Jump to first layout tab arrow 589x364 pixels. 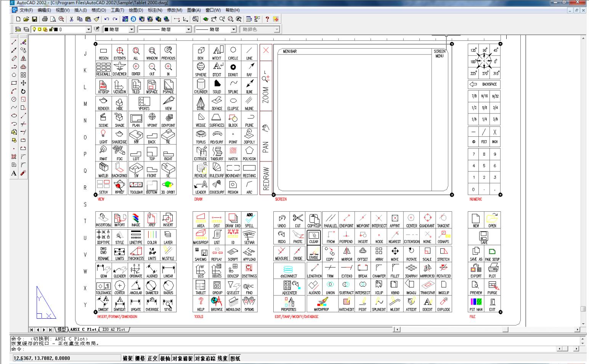32,329
